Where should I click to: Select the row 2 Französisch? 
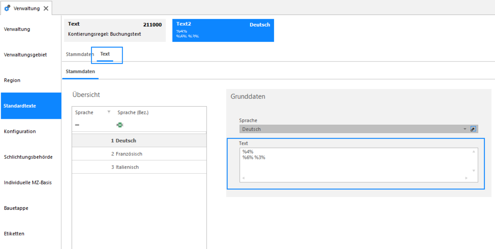pos(139,154)
